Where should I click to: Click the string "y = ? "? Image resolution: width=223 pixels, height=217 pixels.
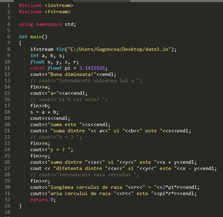pyautogui.click(x=59, y=149)
